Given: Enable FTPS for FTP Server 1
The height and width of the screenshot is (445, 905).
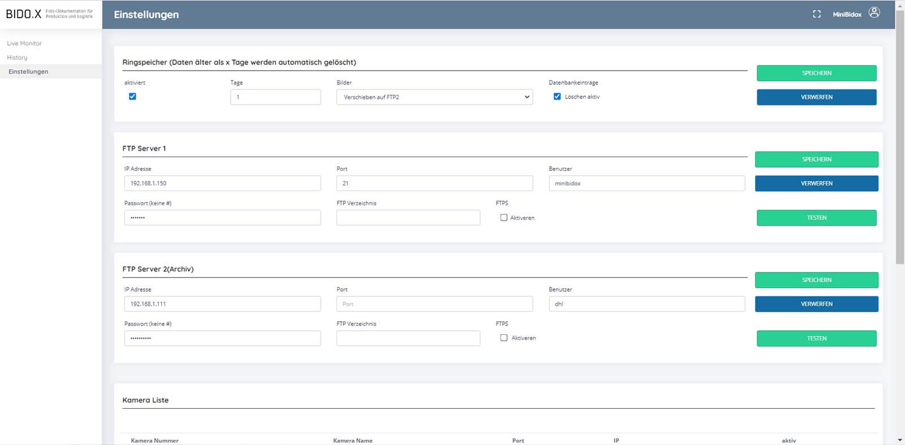Looking at the screenshot, I should click(x=504, y=218).
